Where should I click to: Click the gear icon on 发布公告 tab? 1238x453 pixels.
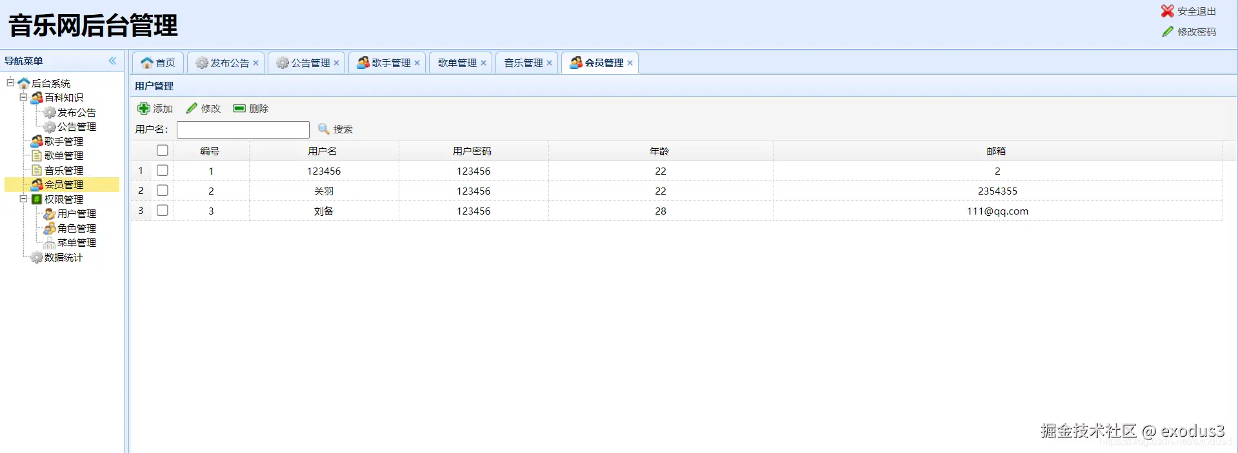click(202, 63)
